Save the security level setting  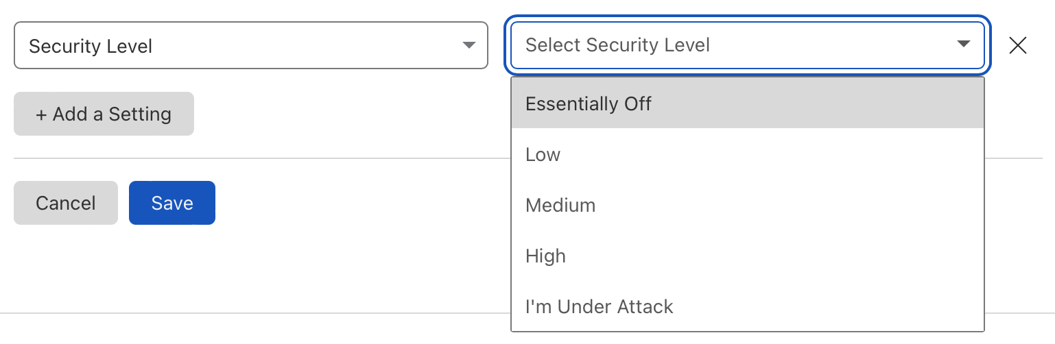(172, 203)
